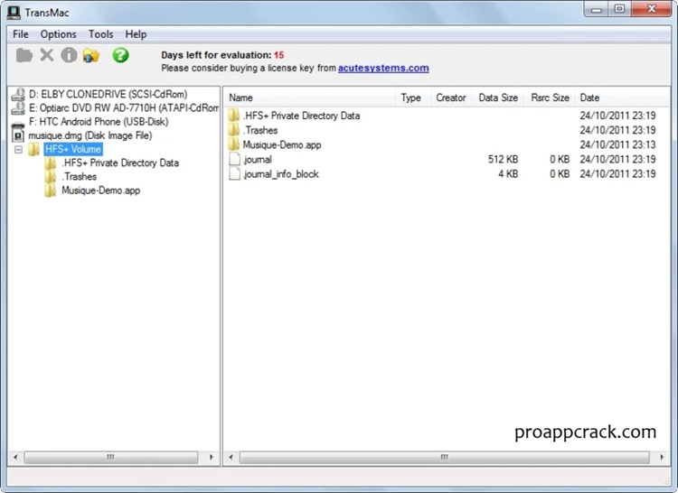
Task: Open the File menu
Action: tap(21, 34)
